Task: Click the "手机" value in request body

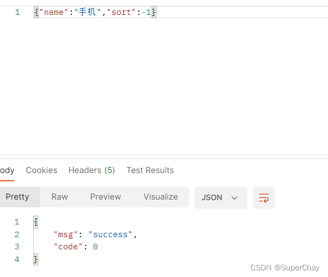Action: coord(87,12)
